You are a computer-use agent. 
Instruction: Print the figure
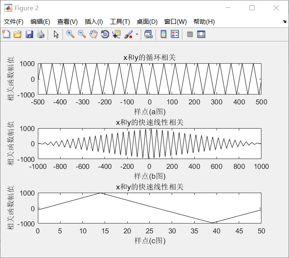pyautogui.click(x=41, y=34)
